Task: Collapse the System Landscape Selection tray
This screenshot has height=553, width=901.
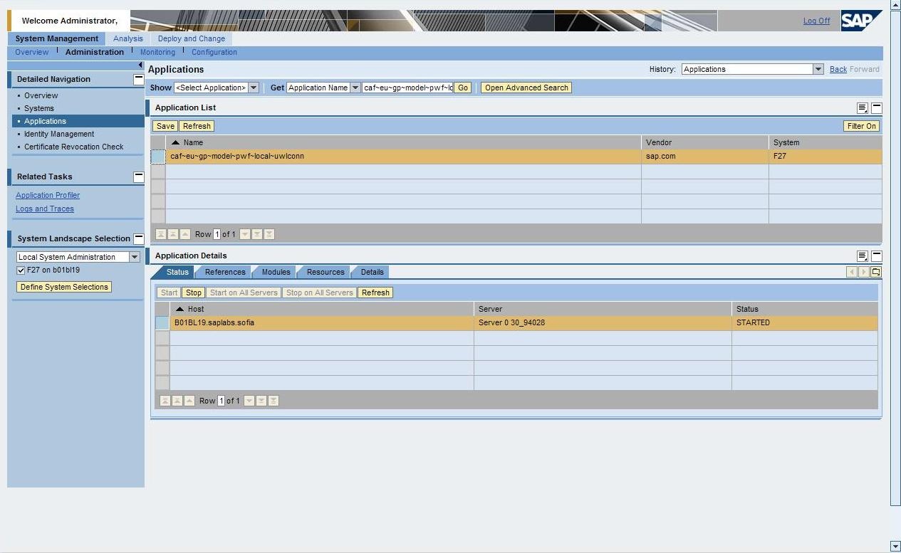Action: (x=139, y=238)
